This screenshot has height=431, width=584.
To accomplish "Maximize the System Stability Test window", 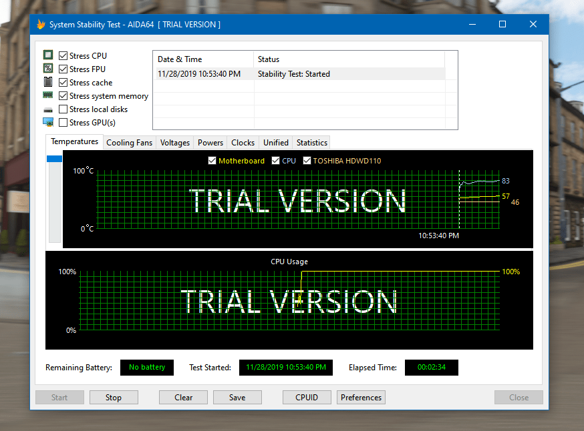I will coord(502,25).
